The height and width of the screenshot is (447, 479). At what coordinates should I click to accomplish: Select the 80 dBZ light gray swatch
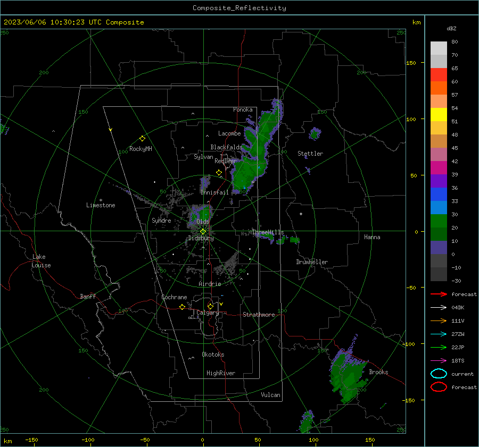[439, 48]
